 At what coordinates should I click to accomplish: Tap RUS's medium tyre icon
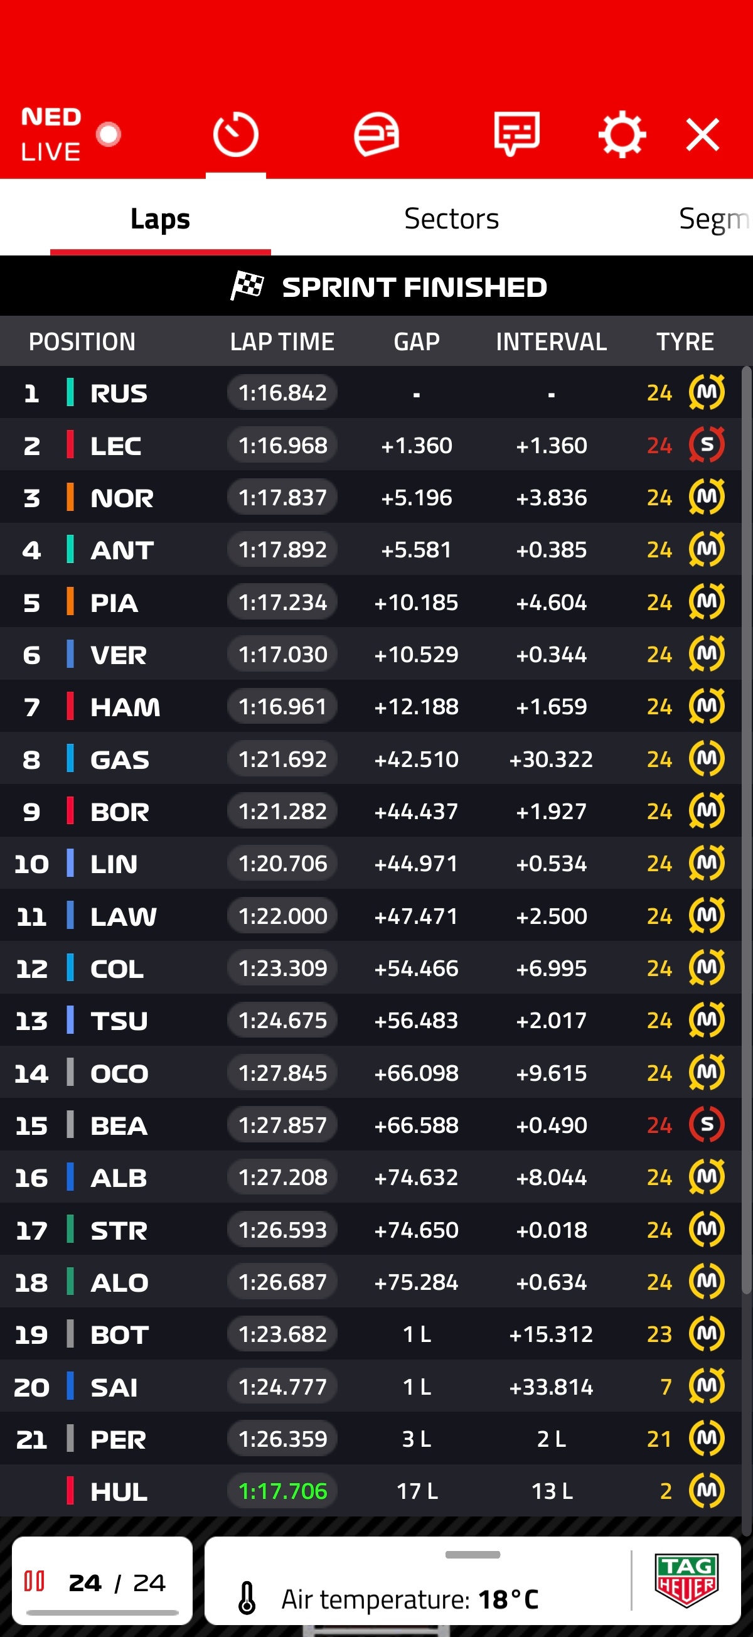pyautogui.click(x=707, y=393)
